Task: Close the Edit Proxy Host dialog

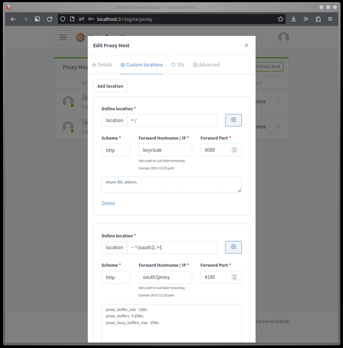Action: 246,45
